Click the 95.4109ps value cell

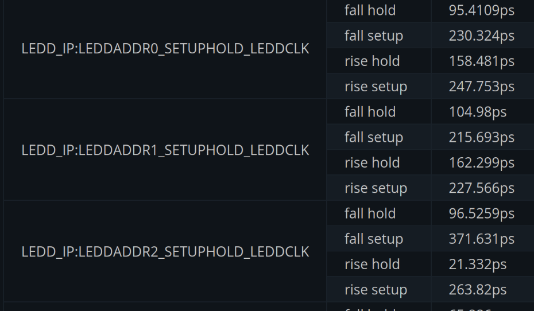(481, 10)
